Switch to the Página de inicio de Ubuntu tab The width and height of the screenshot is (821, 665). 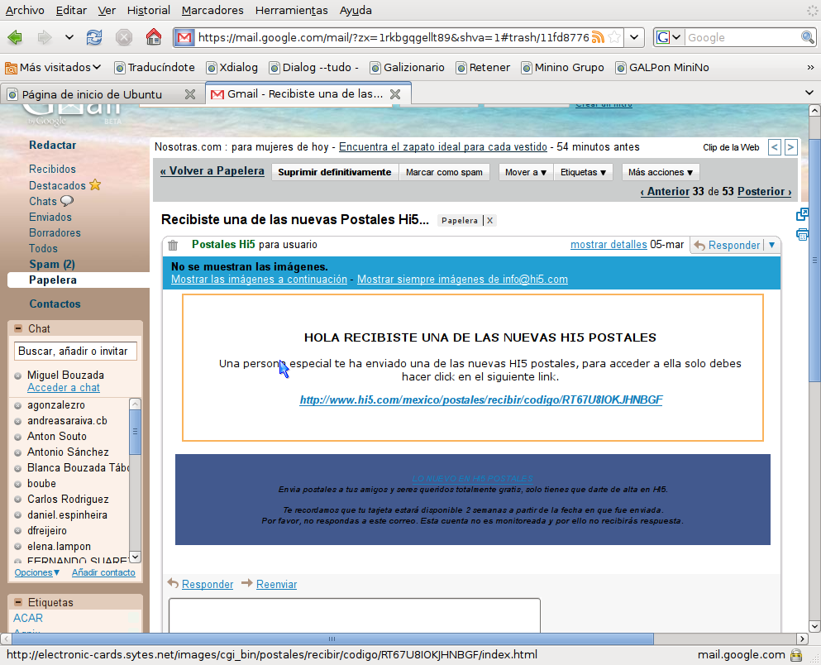click(x=92, y=94)
